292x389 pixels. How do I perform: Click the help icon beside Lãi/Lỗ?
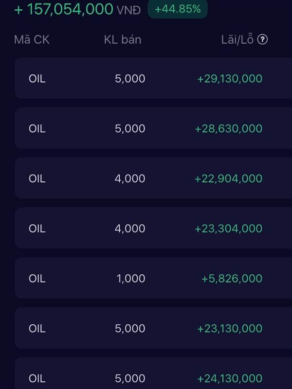(x=262, y=40)
